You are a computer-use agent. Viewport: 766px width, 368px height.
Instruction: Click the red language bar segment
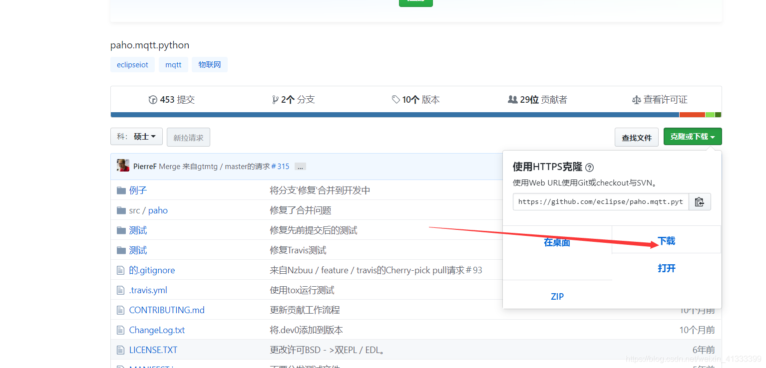pyautogui.click(x=692, y=115)
